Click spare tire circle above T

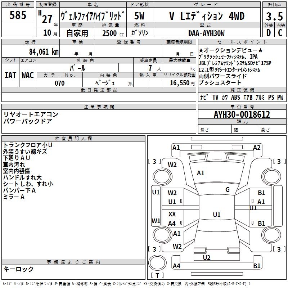[x=157, y=263]
